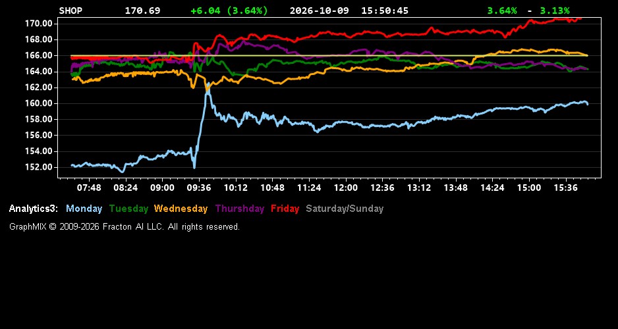618x329 pixels.
Task: Click the date 2026-10-09
Action: (320, 11)
